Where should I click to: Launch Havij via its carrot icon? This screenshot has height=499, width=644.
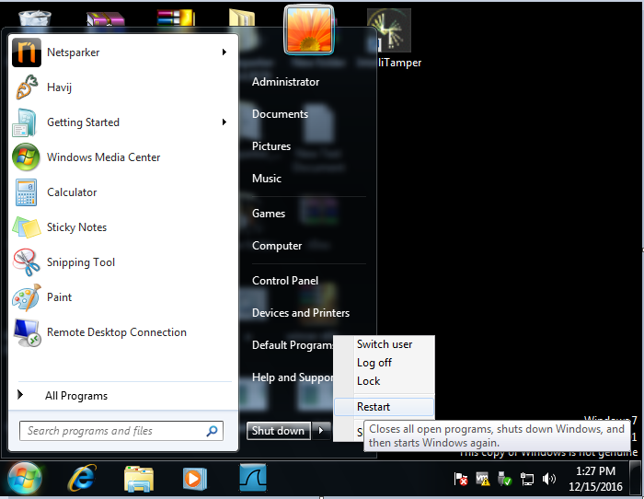point(27,87)
